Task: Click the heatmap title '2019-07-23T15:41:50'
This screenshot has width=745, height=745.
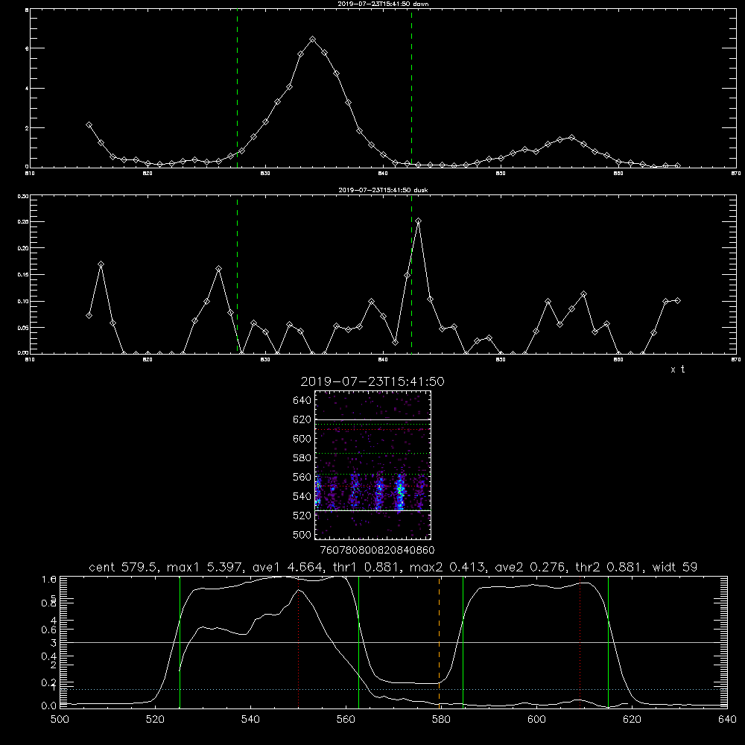Action: [x=372, y=381]
